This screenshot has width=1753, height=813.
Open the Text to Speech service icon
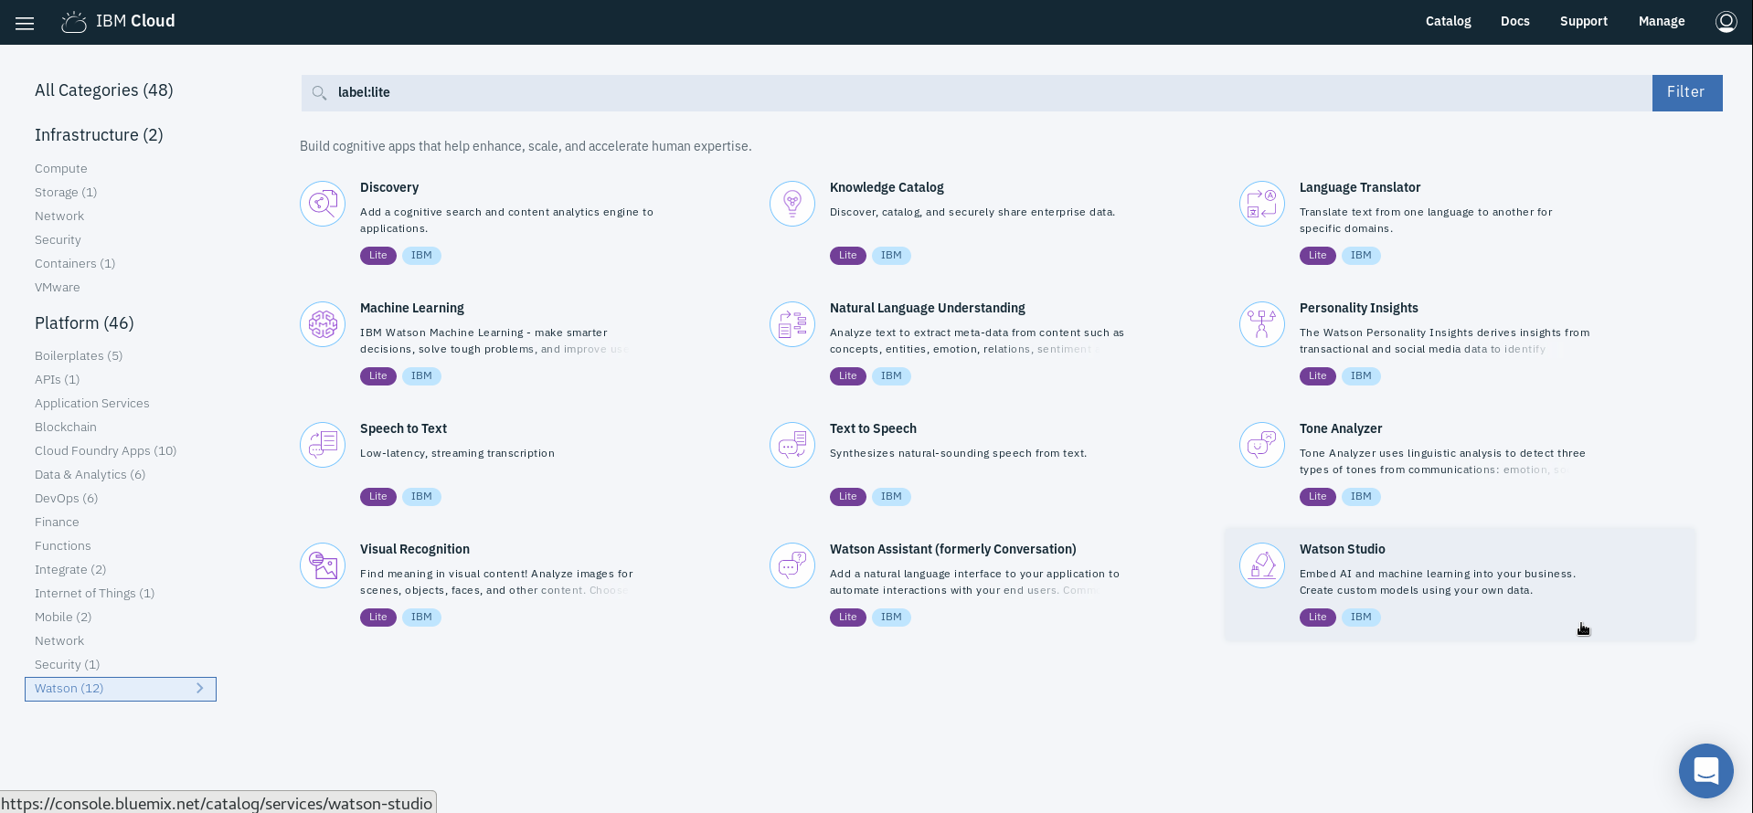coord(792,445)
